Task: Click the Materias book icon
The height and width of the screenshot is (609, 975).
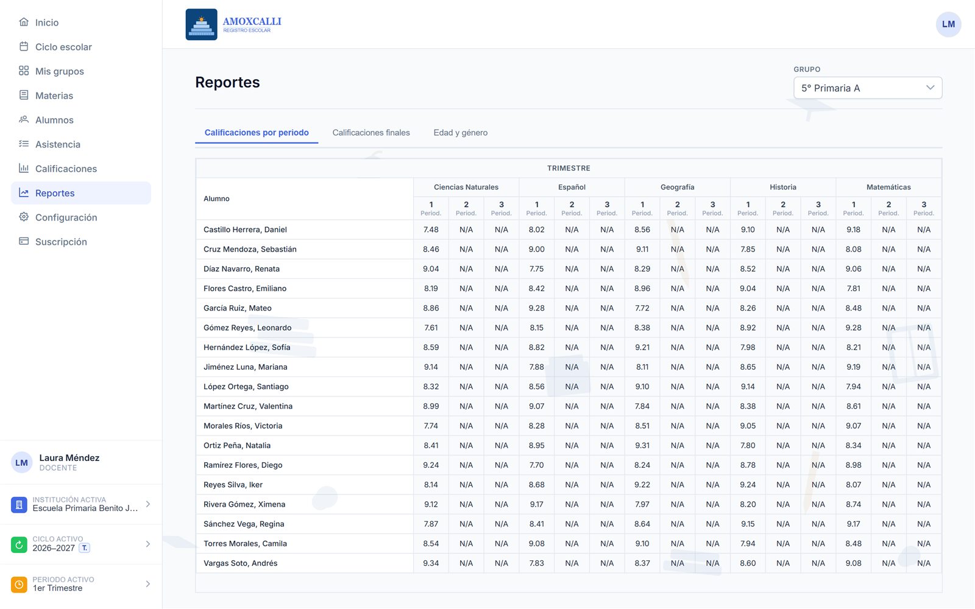Action: 24,96
